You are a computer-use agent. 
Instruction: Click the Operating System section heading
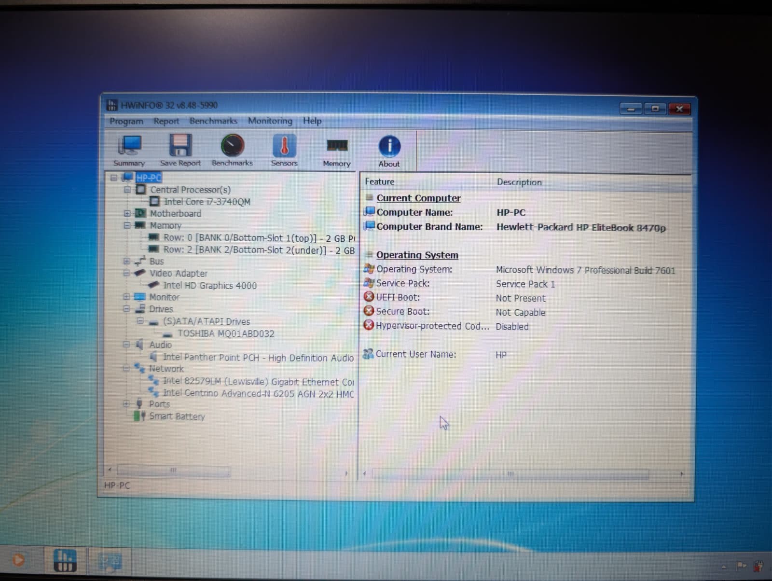[x=417, y=255]
